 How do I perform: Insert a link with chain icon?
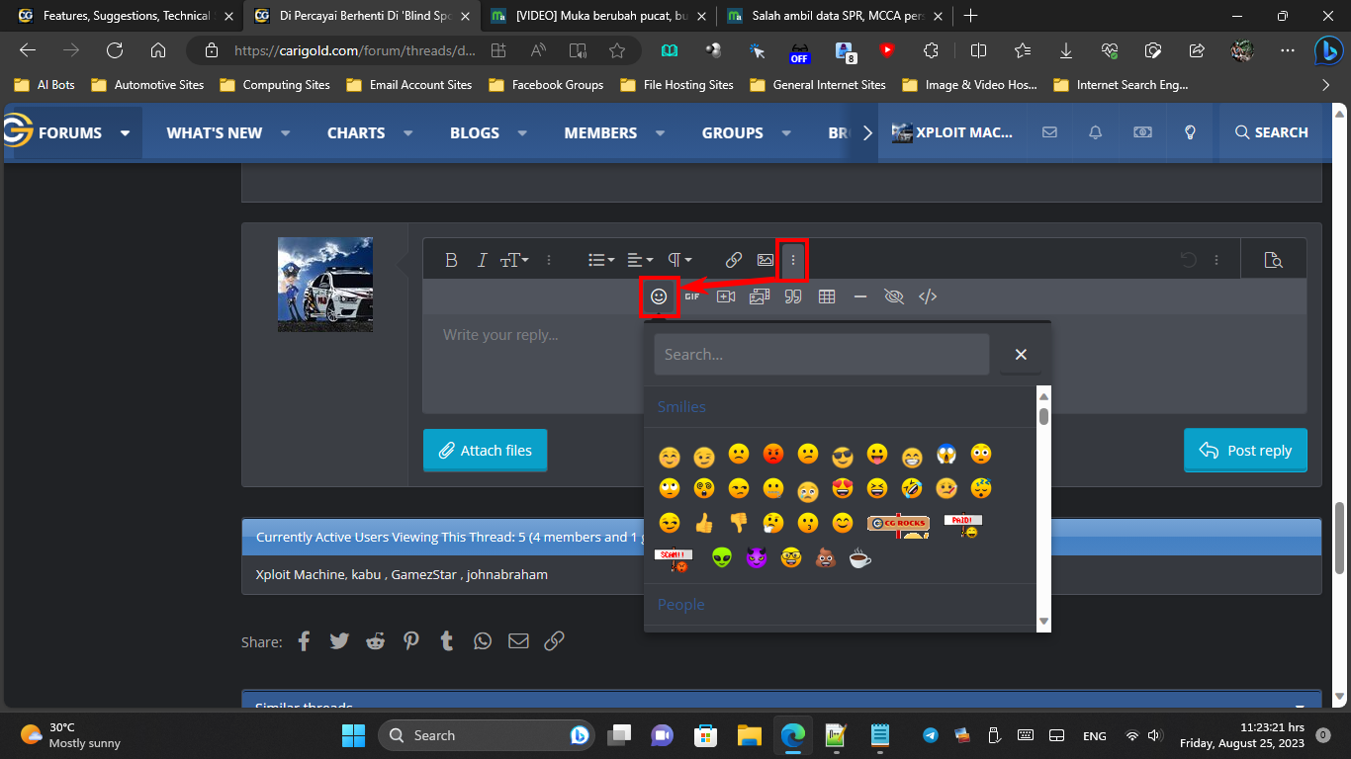point(734,260)
